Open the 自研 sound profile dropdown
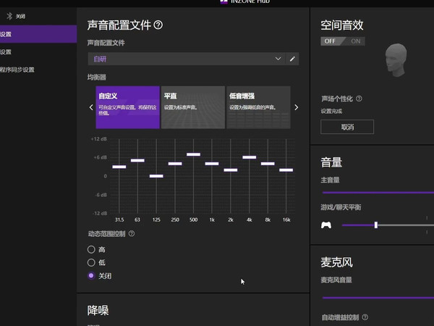Viewport: 434px width, 326px height. (187, 59)
